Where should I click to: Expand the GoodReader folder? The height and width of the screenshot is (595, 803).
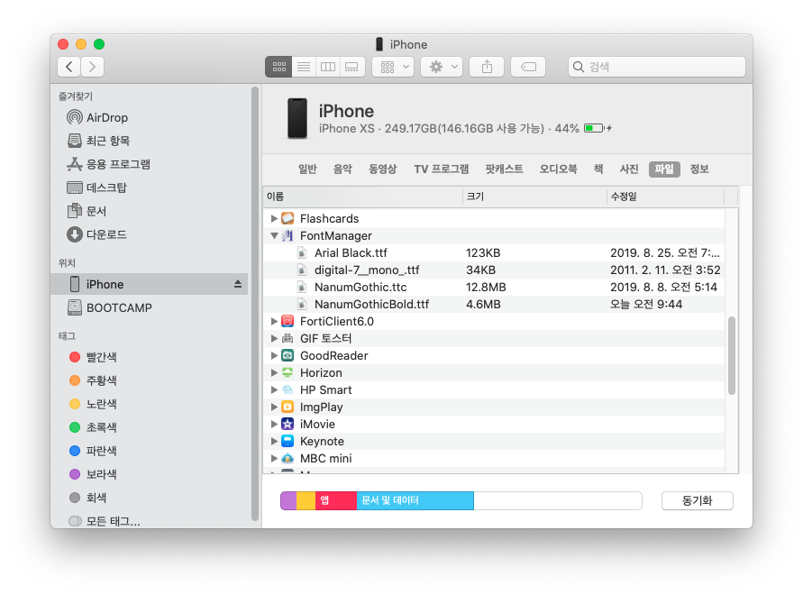[274, 356]
